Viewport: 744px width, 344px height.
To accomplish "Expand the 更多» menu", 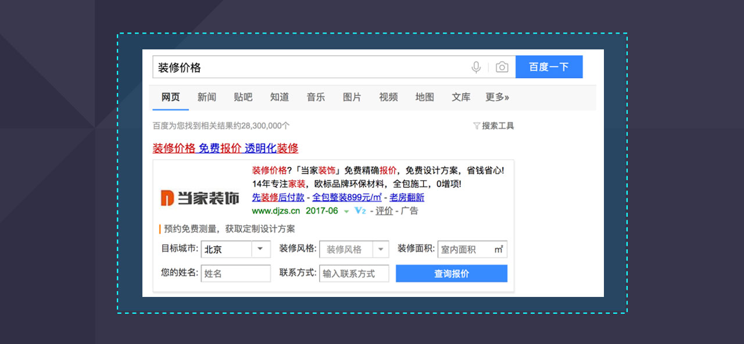I will 498,97.
